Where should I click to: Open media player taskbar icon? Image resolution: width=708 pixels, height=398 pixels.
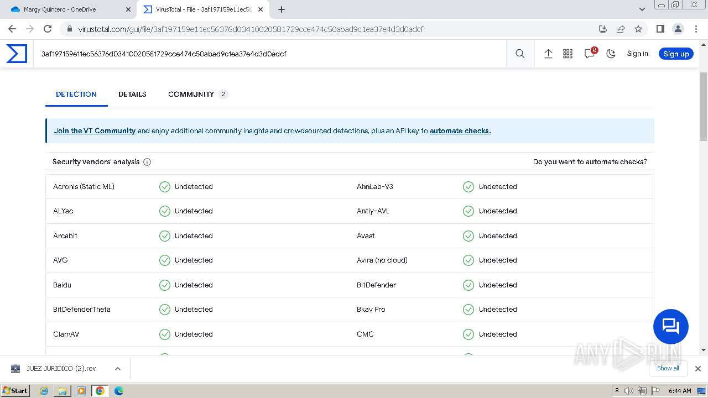pyautogui.click(x=81, y=391)
